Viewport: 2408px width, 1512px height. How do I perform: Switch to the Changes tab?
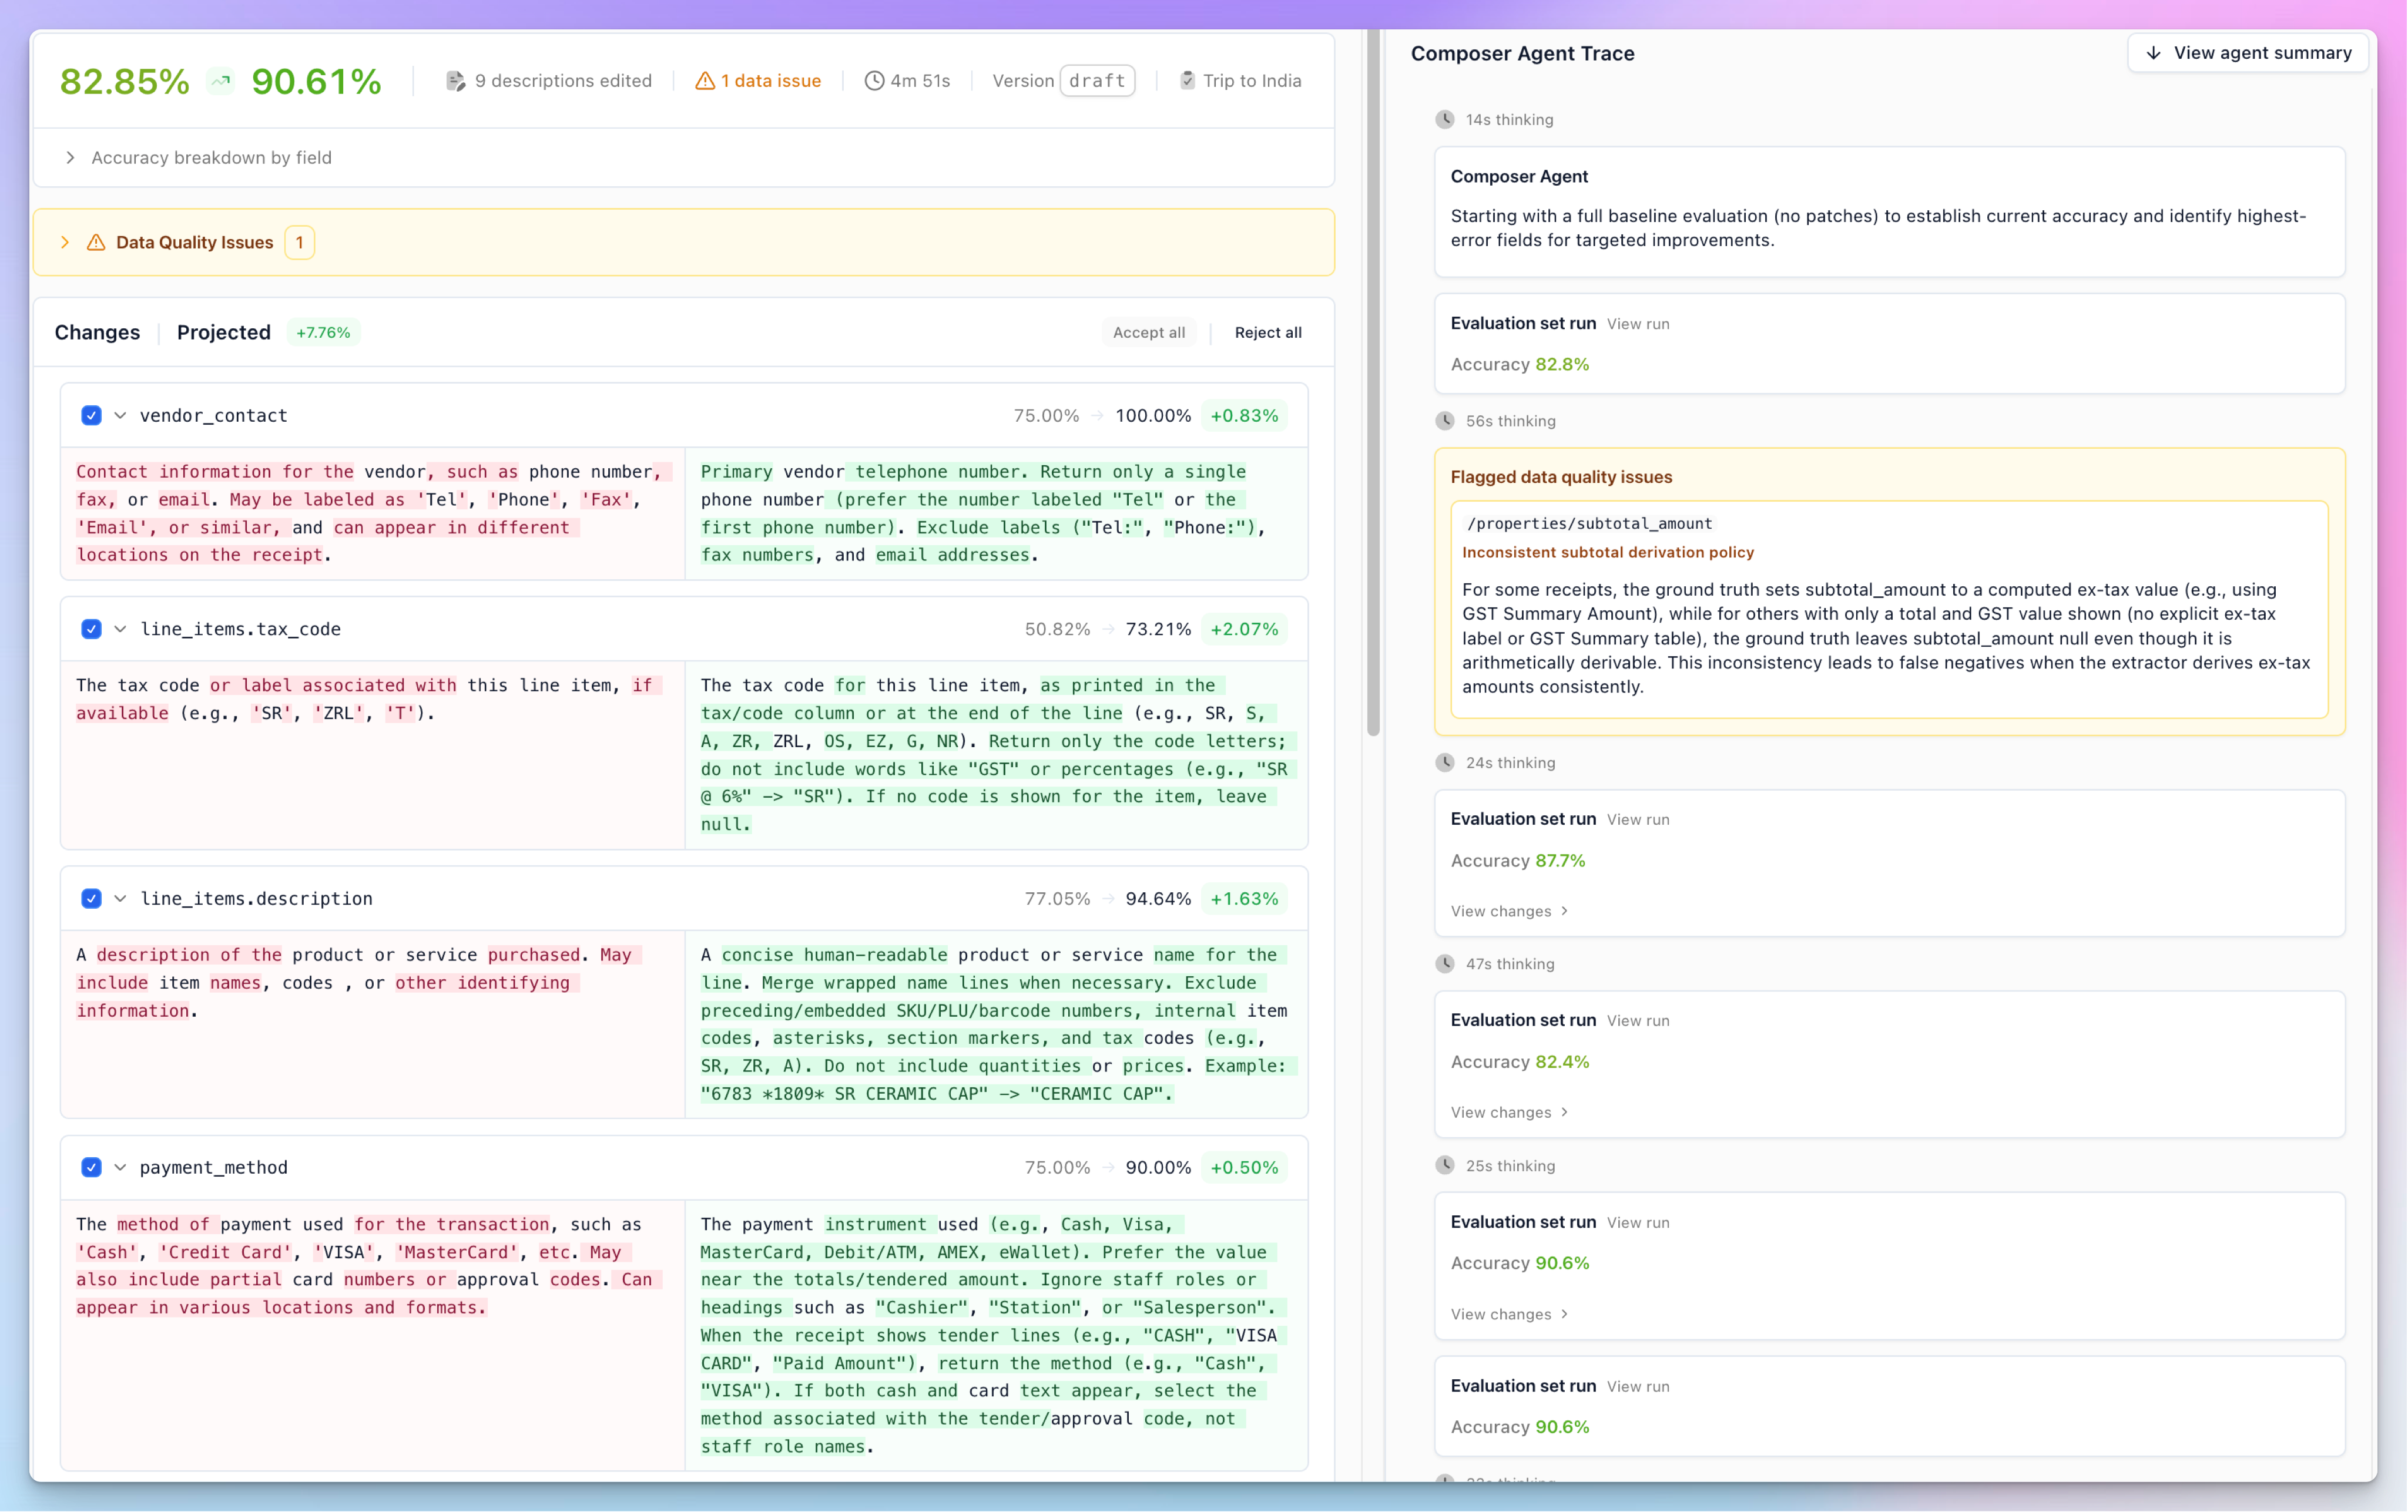pos(97,332)
